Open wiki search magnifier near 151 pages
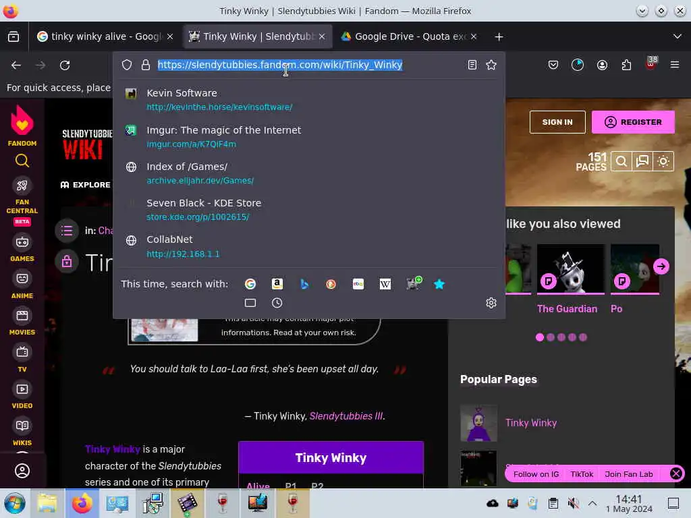The width and height of the screenshot is (691, 518). coord(621,162)
